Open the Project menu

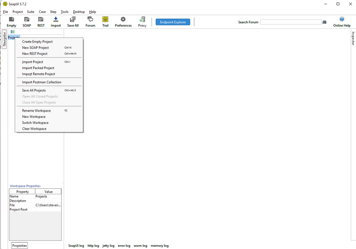click(x=18, y=12)
